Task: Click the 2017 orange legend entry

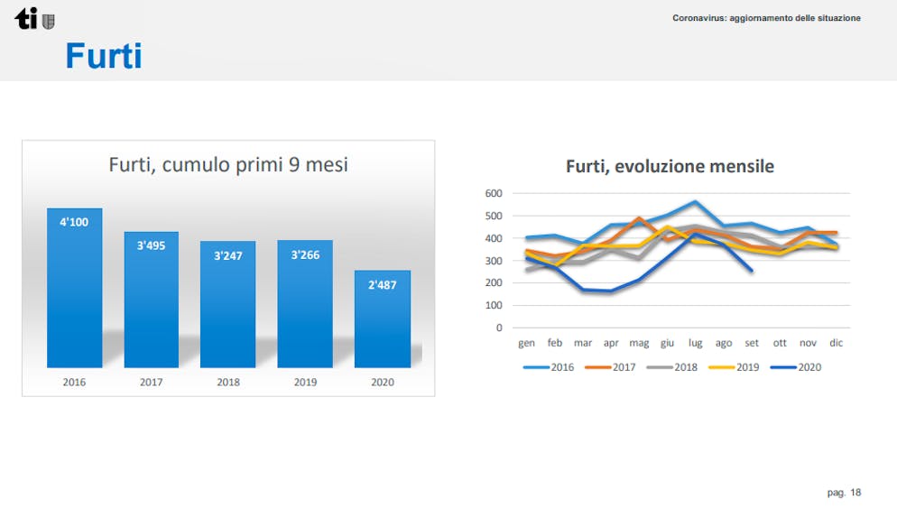Action: (x=610, y=367)
